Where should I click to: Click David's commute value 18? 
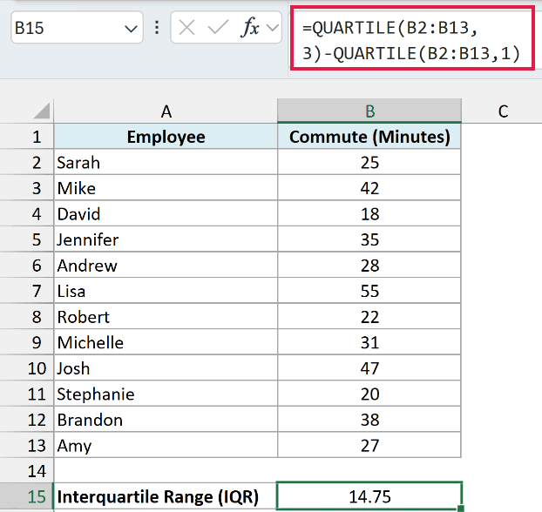pos(369,213)
